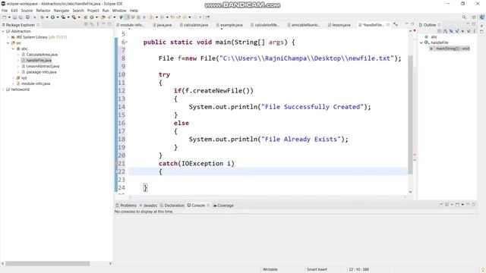Viewport: 486px width, 273px height.
Task: Maximize the Outline view
Action: tap(474, 24)
